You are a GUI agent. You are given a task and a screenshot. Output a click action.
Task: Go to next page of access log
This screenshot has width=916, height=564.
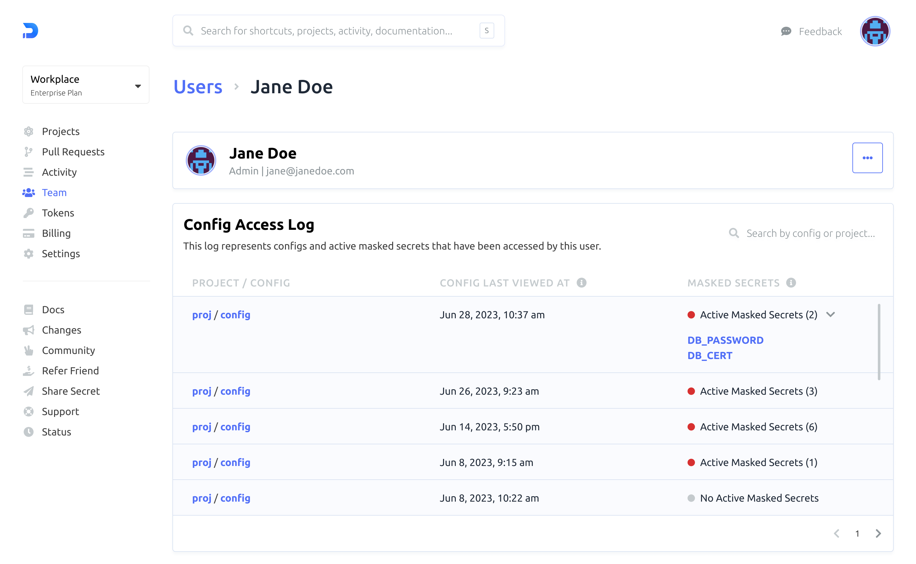point(878,533)
